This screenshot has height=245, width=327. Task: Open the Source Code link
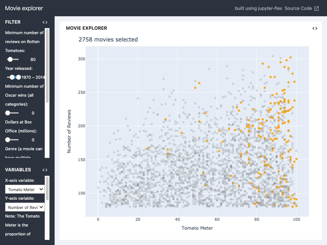[x=298, y=9]
